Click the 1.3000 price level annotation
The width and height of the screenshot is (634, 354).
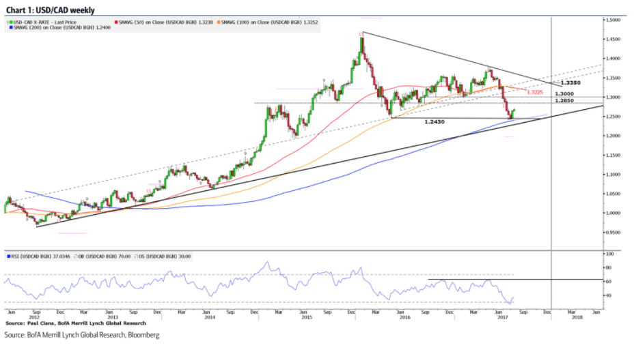point(564,93)
